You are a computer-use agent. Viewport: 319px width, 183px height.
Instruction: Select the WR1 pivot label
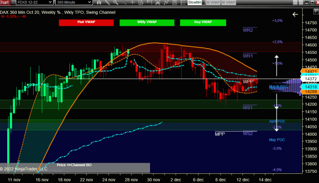pyautogui.click(x=248, y=56)
